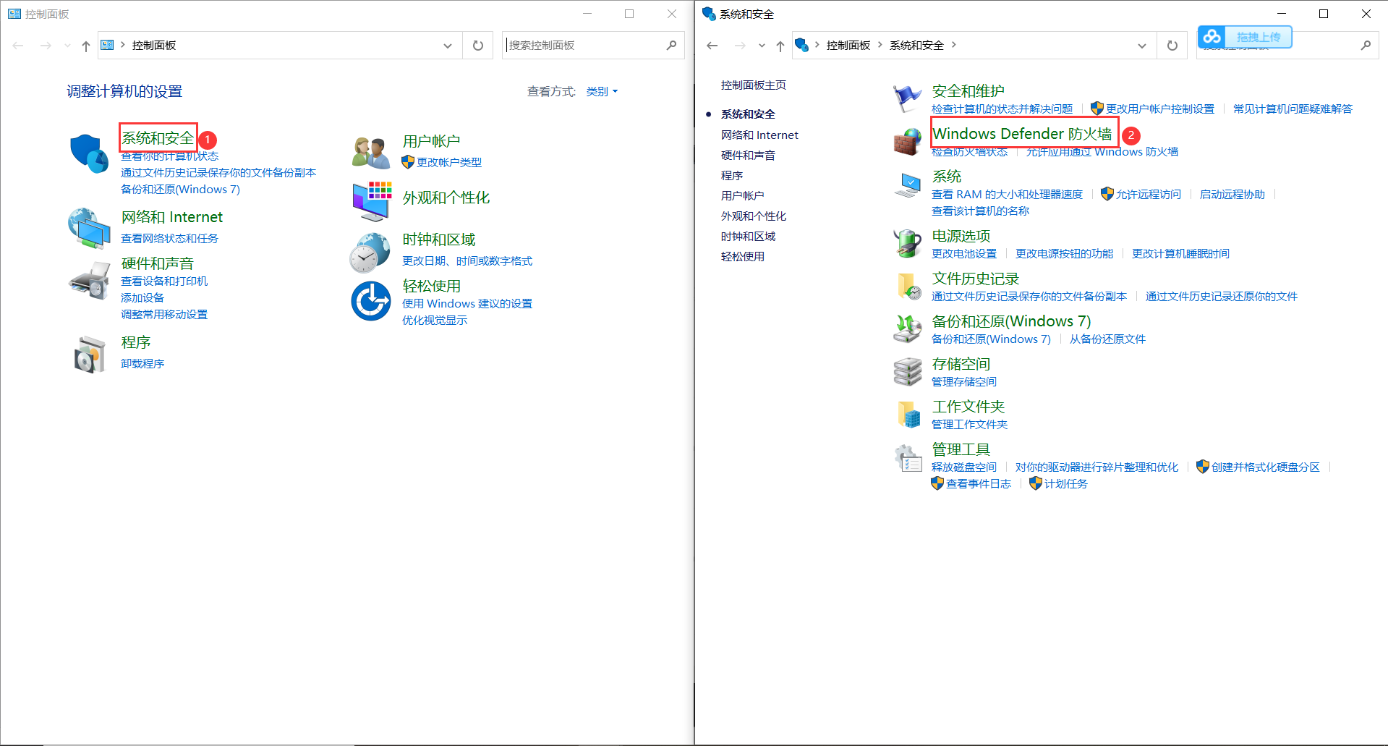Click the Work Folders icon
The height and width of the screenshot is (746, 1388).
tap(908, 415)
